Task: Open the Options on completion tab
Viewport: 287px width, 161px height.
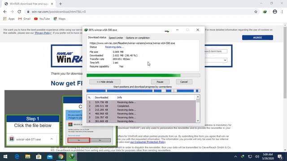Action: tap(138, 38)
